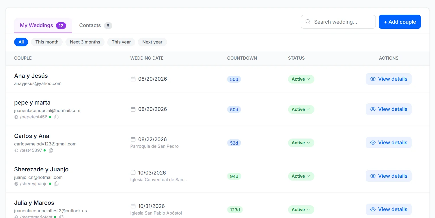The image size is (435, 218).
Task: Click eye icon in Carlos y Ana row
Action: [373, 143]
